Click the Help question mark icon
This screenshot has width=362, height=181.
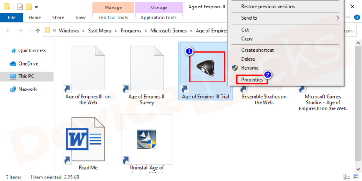click(357, 17)
